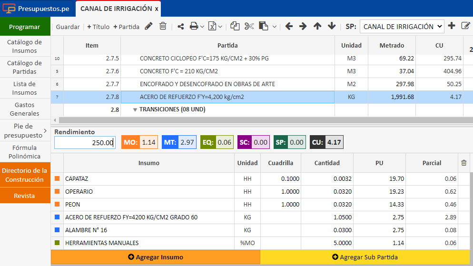Expand the Pie de presupuesto submenu
This screenshot has height=266, width=473.
(45, 130)
